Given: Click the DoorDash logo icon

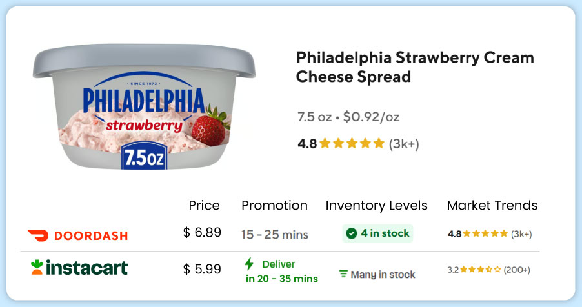Looking at the screenshot, I should [39, 235].
